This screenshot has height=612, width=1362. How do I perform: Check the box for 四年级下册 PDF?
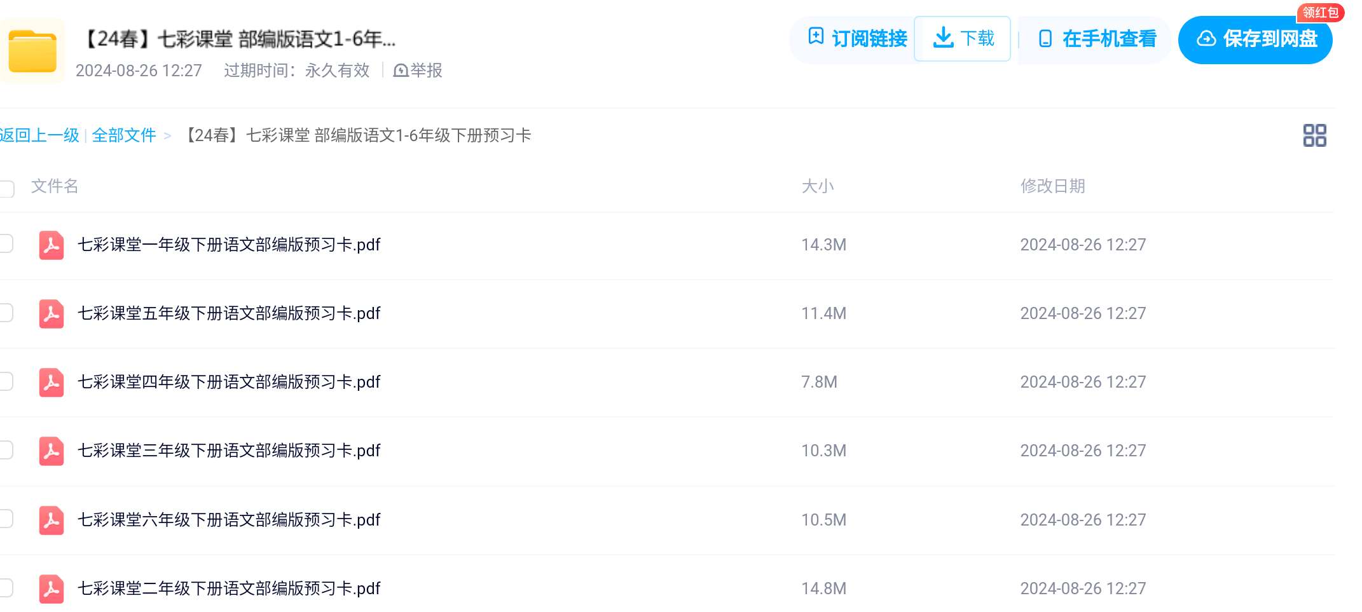pos(6,381)
